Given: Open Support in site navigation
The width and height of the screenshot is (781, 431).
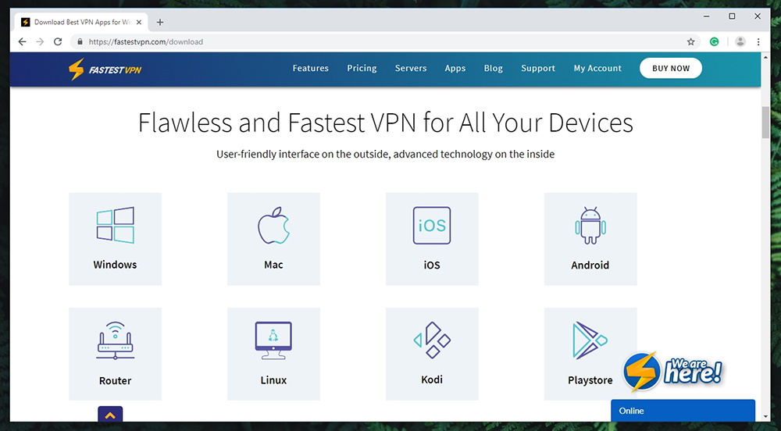Looking at the screenshot, I should pyautogui.click(x=538, y=68).
